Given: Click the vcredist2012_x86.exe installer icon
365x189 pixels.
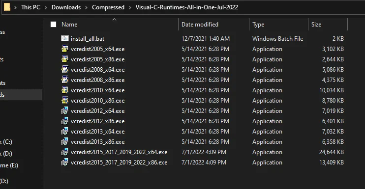Looking at the screenshot, I should [x=65, y=121].
